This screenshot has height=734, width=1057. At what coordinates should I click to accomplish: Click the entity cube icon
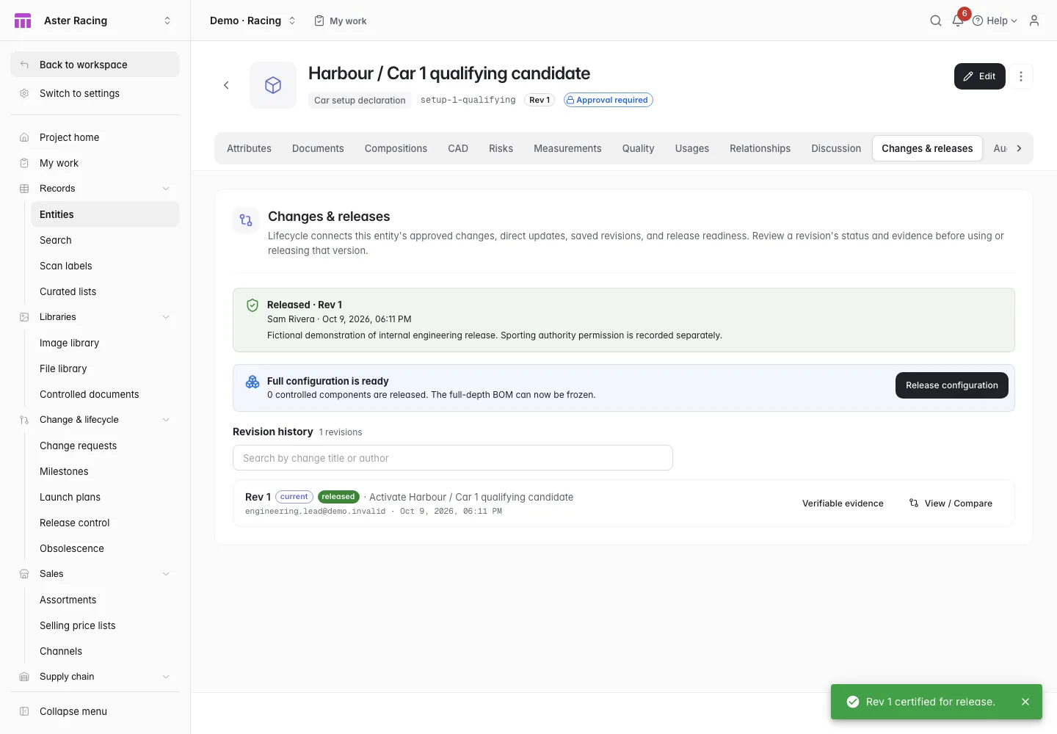click(273, 85)
